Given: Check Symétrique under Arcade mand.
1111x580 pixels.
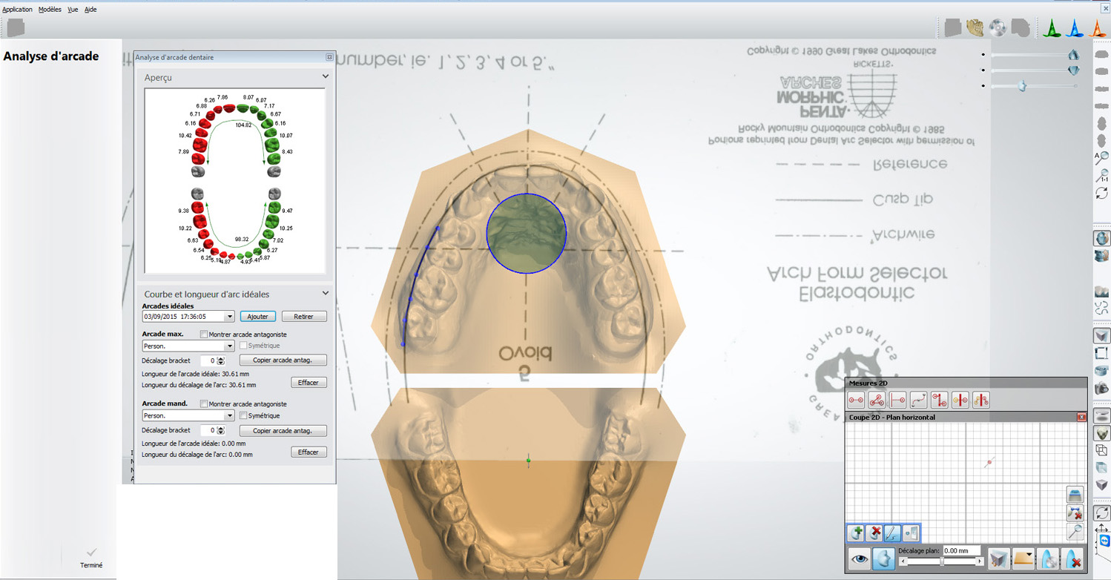Looking at the screenshot, I should coord(243,415).
